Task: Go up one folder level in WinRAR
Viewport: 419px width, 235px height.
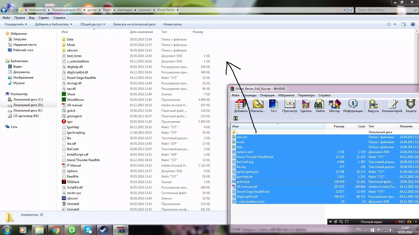Action: 236,118
